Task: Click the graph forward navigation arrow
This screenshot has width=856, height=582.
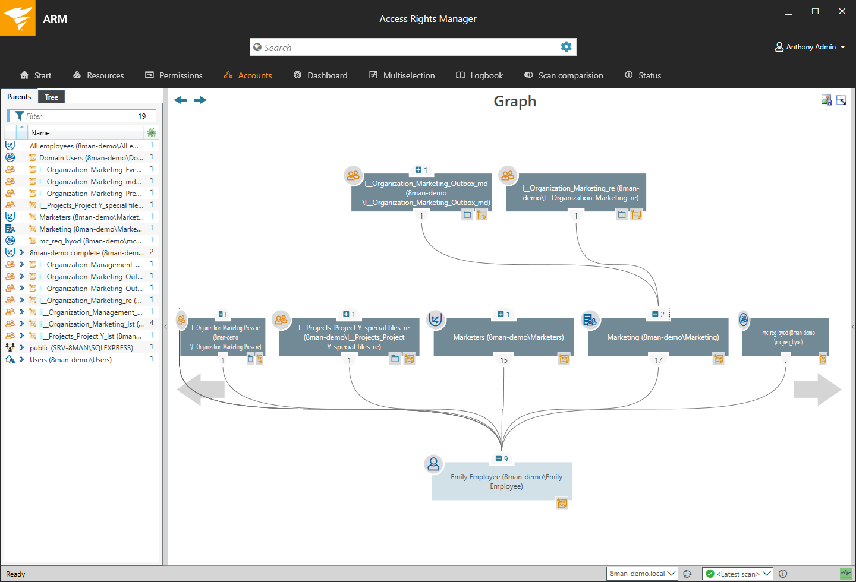Action: 200,100
